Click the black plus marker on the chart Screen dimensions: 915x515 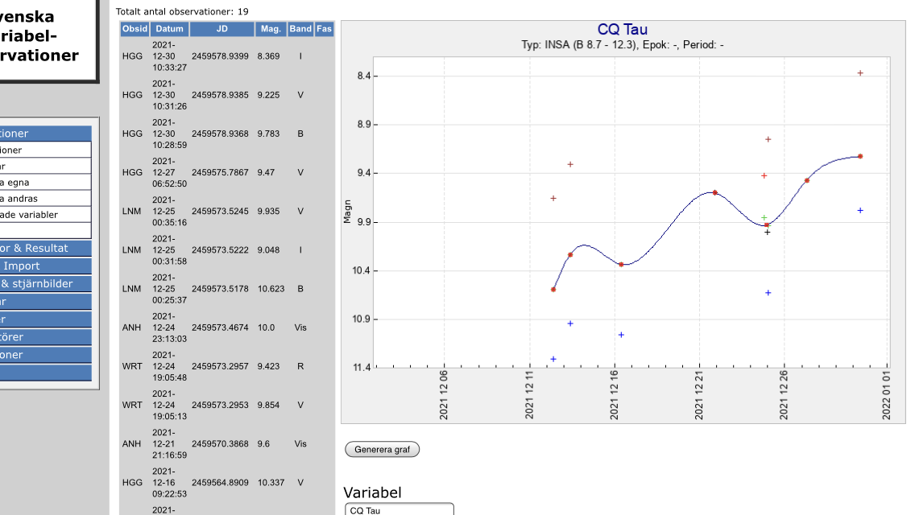[768, 232]
